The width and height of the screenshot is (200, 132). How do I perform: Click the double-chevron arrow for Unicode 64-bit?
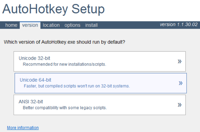pos(181,83)
